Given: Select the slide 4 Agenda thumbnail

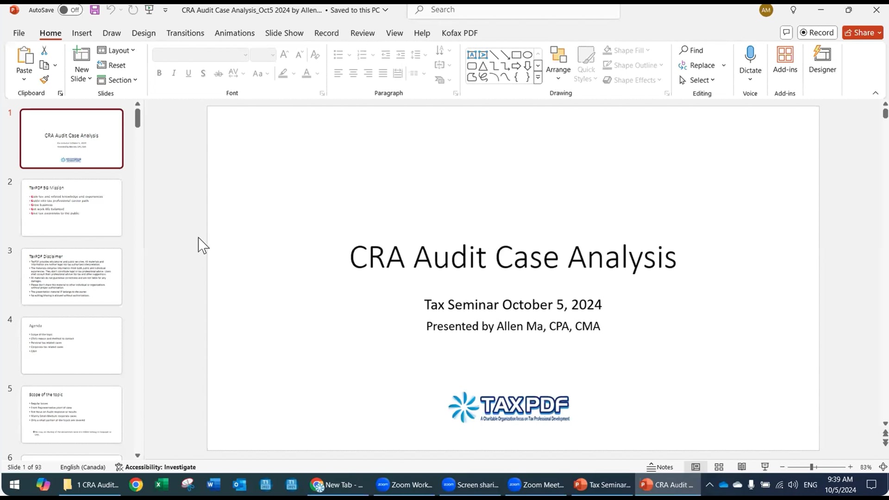Looking at the screenshot, I should pyautogui.click(x=71, y=345).
